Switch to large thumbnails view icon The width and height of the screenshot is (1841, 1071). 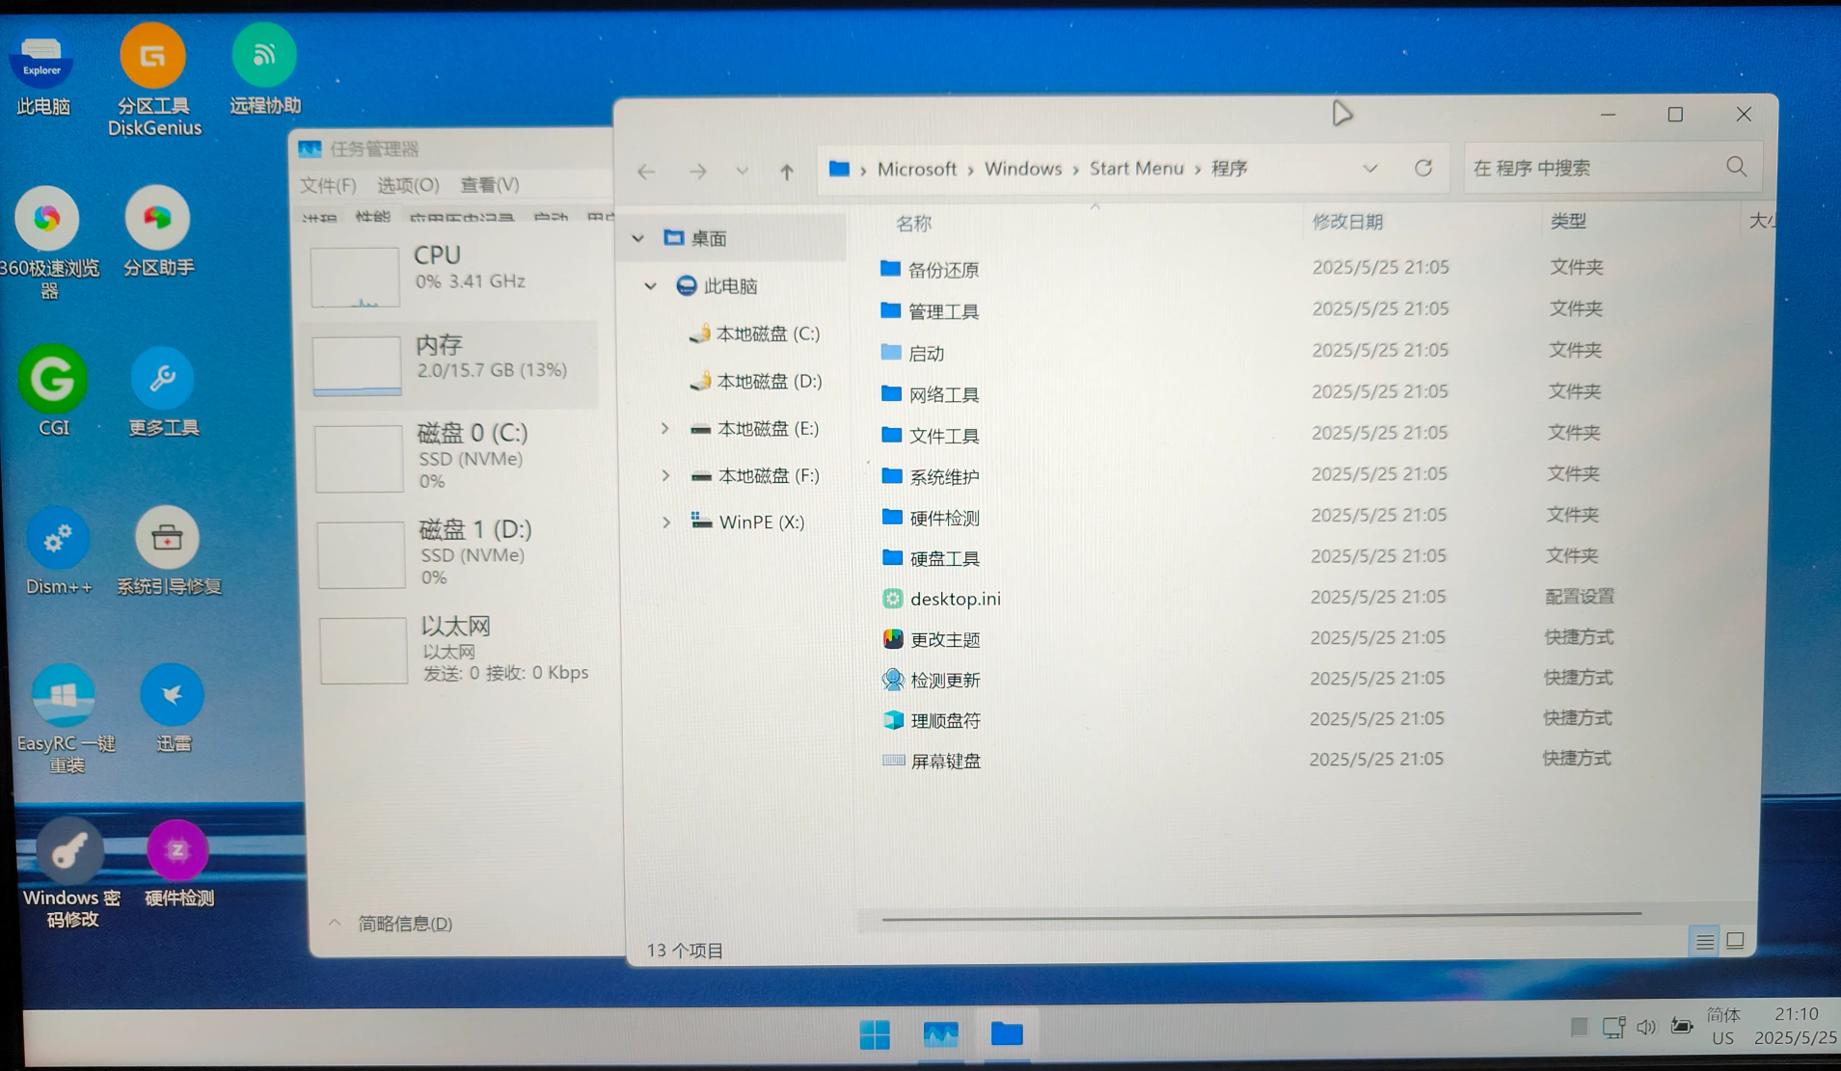pos(1735,940)
